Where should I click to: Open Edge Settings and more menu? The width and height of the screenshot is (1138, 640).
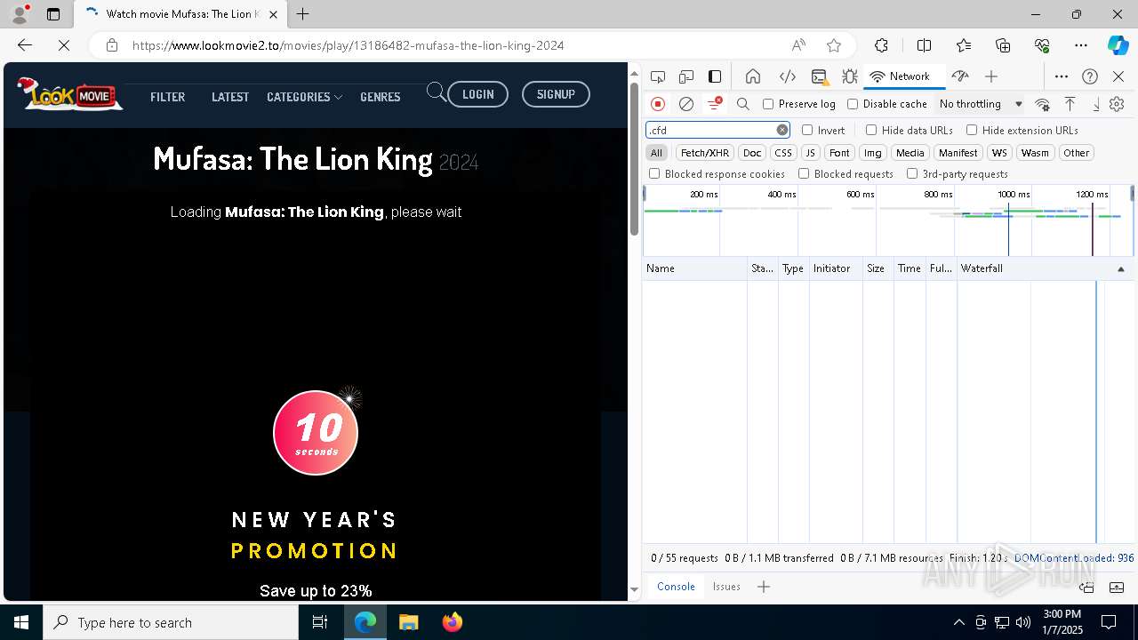click(x=1081, y=45)
